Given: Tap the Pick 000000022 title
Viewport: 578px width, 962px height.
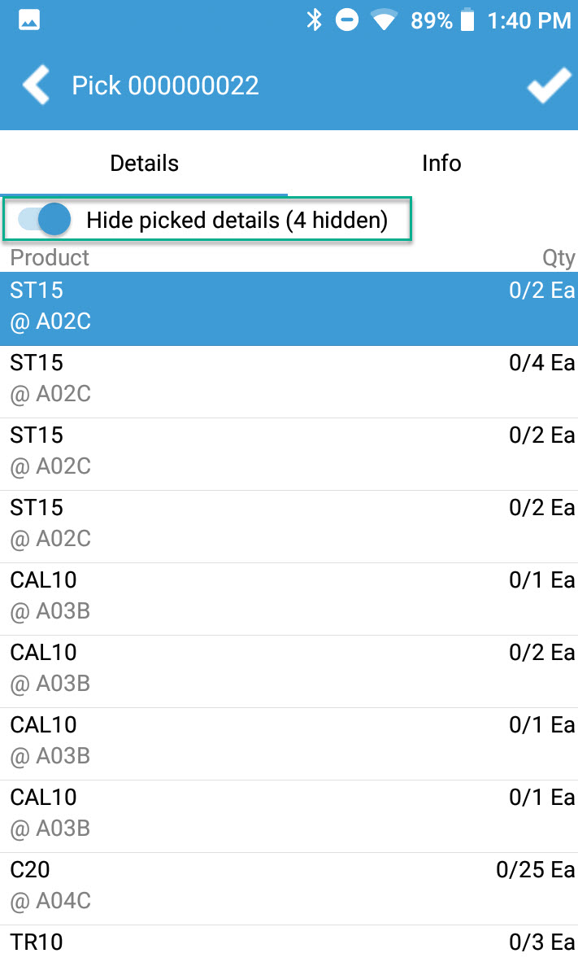Looking at the screenshot, I should 165,85.
